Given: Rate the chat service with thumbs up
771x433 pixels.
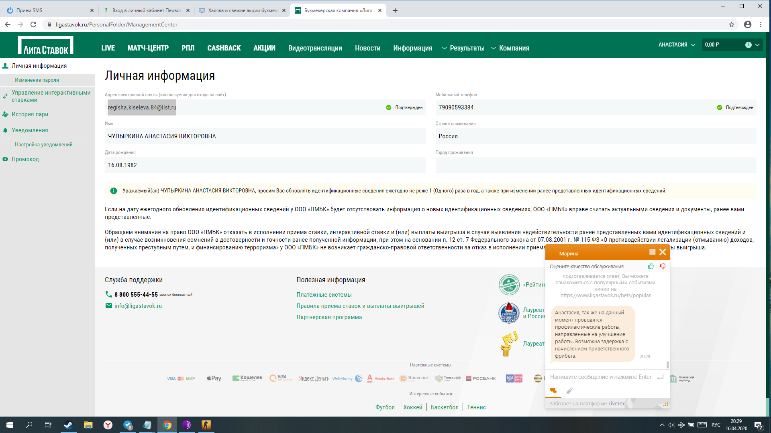Looking at the screenshot, I should pos(651,266).
